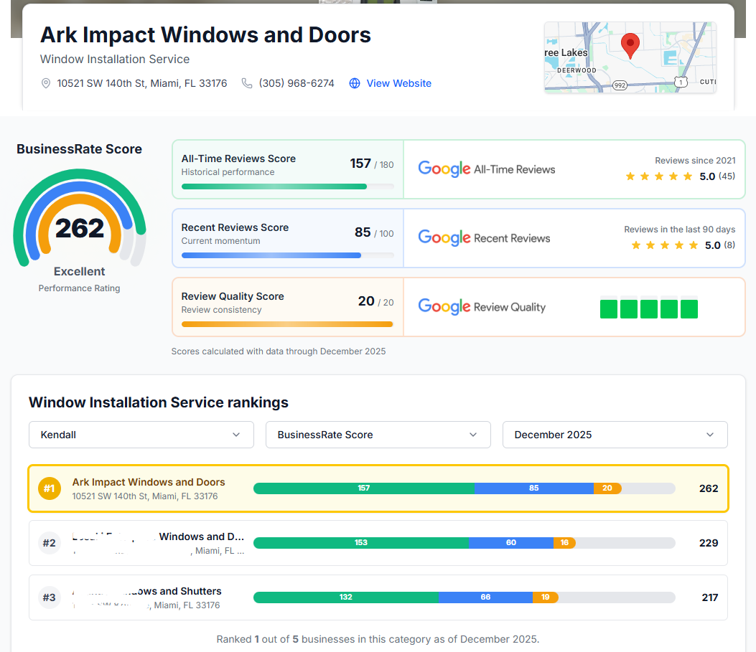Click the #2 rank badge

point(49,543)
